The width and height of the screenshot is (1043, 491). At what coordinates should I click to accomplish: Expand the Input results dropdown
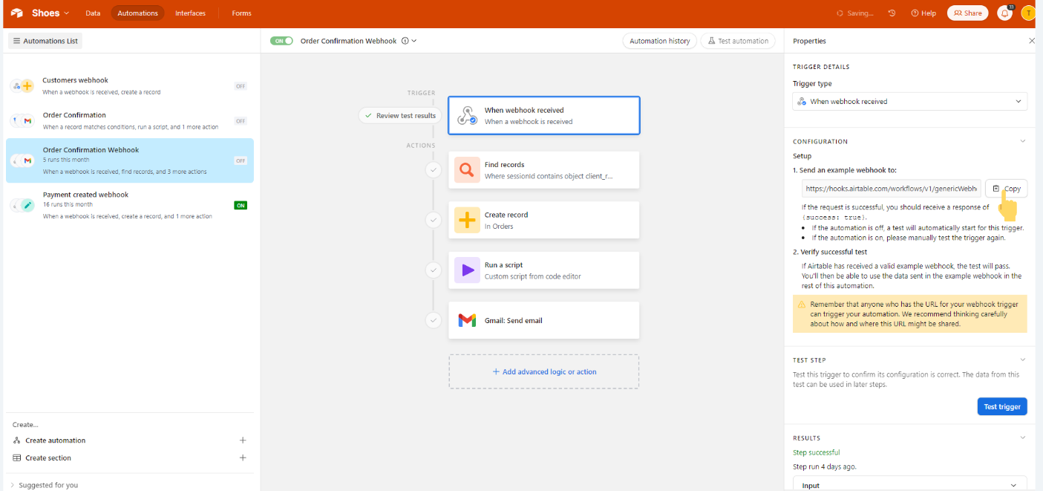coord(910,484)
